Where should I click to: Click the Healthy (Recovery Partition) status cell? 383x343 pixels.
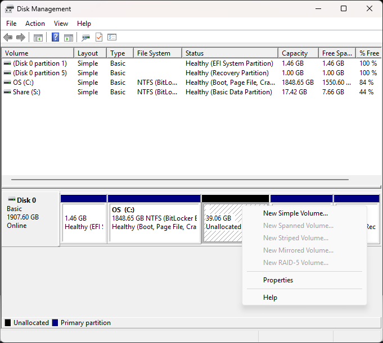tap(227, 73)
